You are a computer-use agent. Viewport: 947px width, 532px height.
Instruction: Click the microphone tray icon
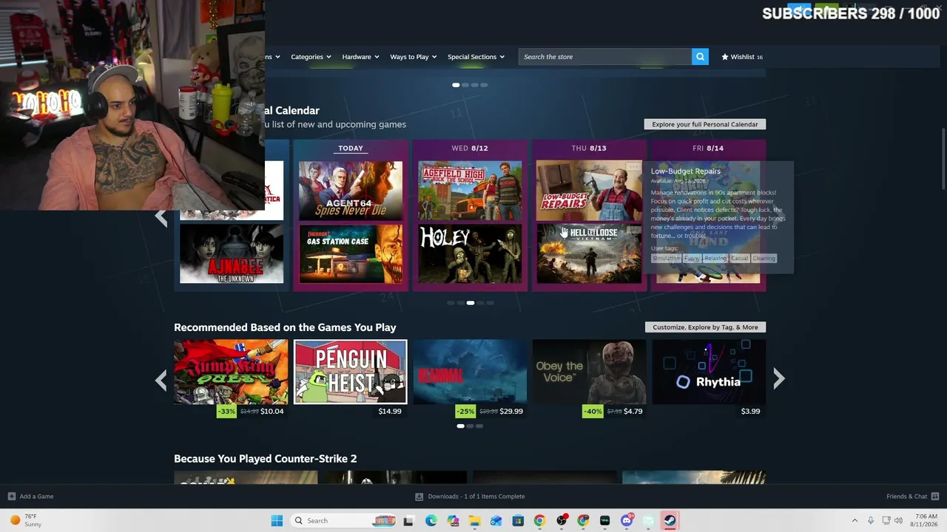(871, 521)
